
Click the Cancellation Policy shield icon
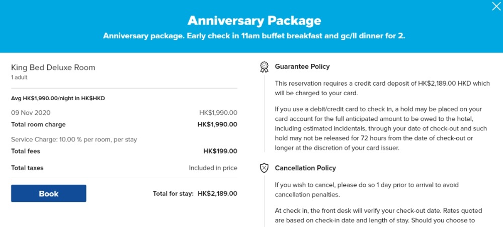click(264, 168)
